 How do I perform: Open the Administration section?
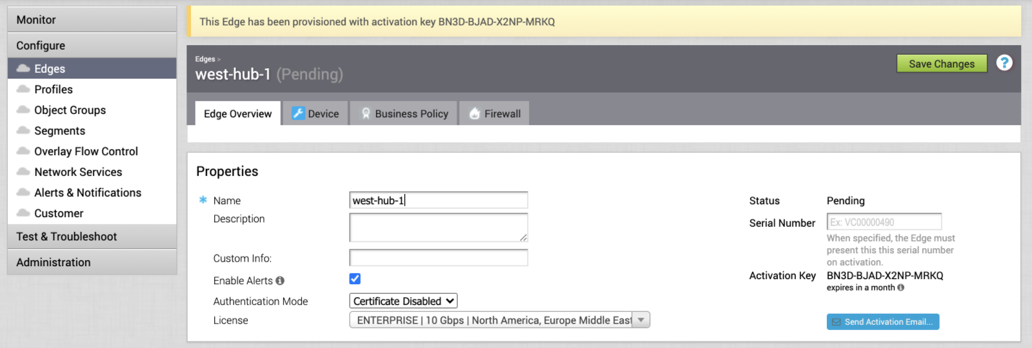coord(92,262)
